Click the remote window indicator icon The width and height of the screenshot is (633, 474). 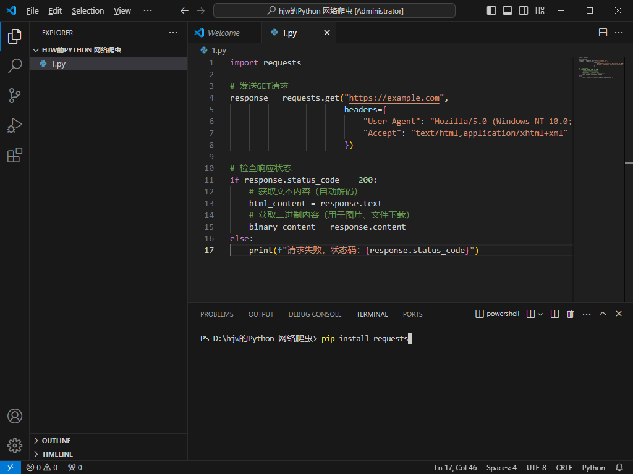11,467
